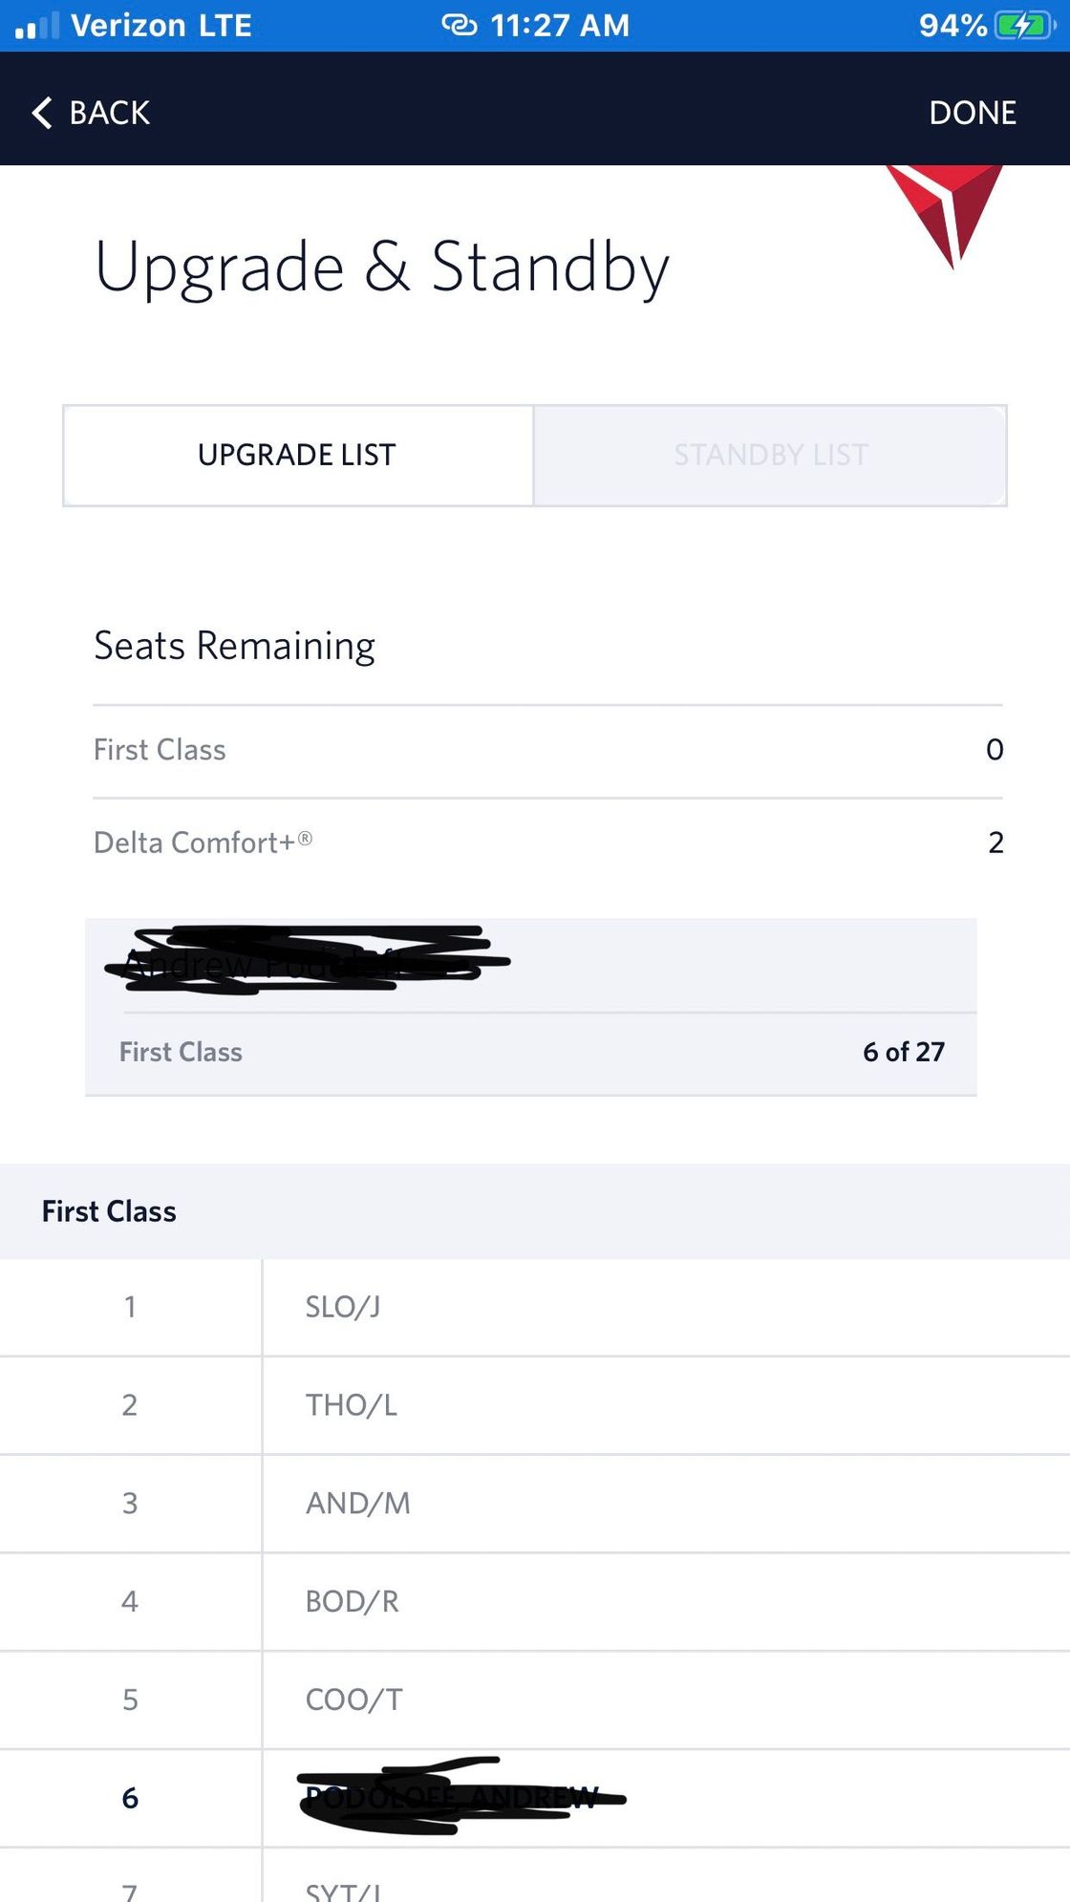
Task: Select passenger BOD/R in upgrade list
Action: click(x=352, y=1602)
